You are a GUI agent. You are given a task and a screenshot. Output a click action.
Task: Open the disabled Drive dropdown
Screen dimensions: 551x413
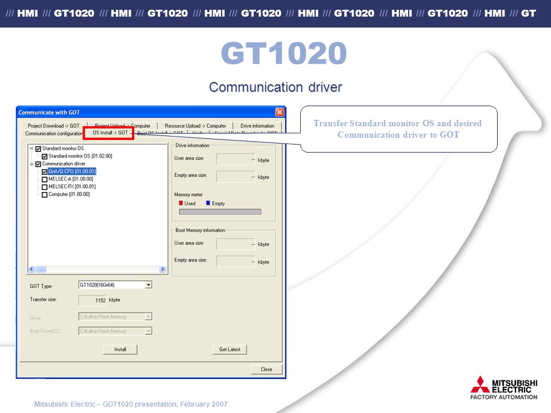(149, 317)
